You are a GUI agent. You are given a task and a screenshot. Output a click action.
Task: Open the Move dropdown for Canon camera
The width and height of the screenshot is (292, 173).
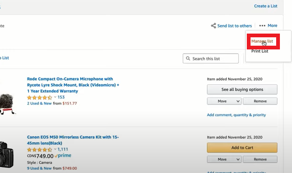coord(224,159)
